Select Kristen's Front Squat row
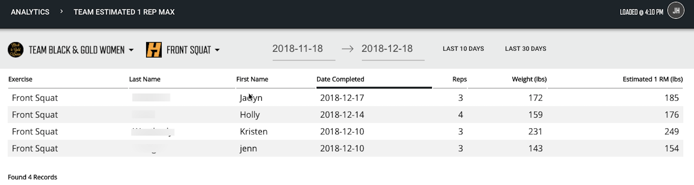This screenshot has height=185, width=694. tap(346, 131)
